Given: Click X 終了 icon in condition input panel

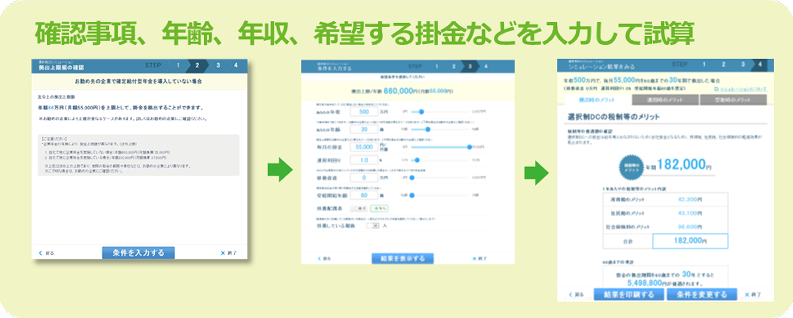Looking at the screenshot, I should (479, 259).
